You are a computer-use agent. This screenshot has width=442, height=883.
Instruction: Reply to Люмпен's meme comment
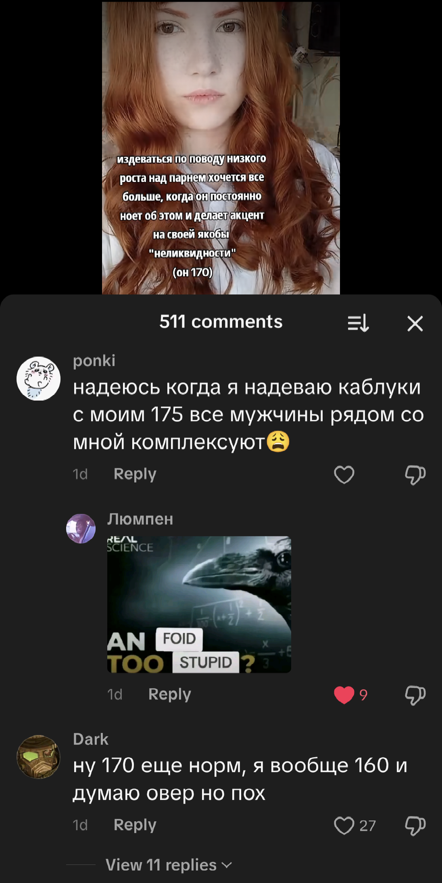pos(169,694)
